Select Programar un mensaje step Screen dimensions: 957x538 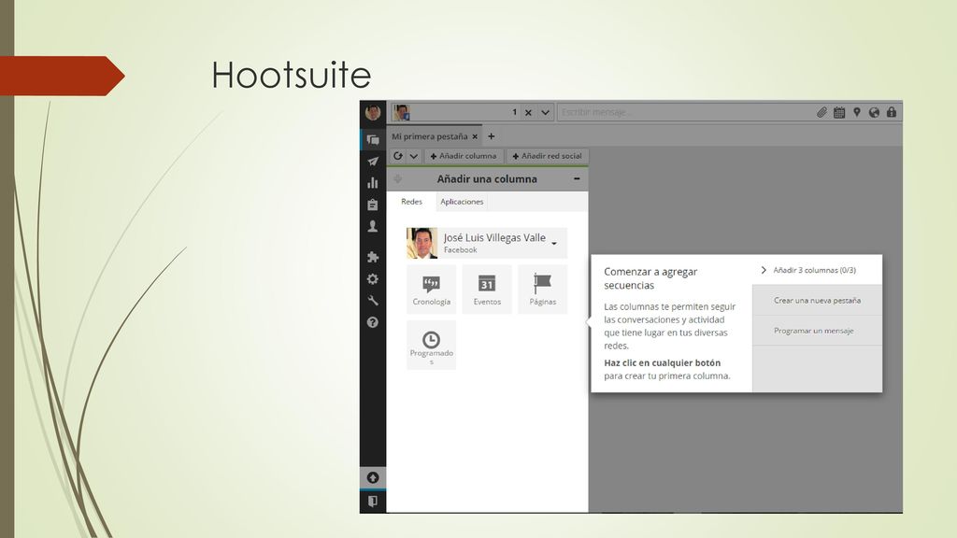[817, 331]
